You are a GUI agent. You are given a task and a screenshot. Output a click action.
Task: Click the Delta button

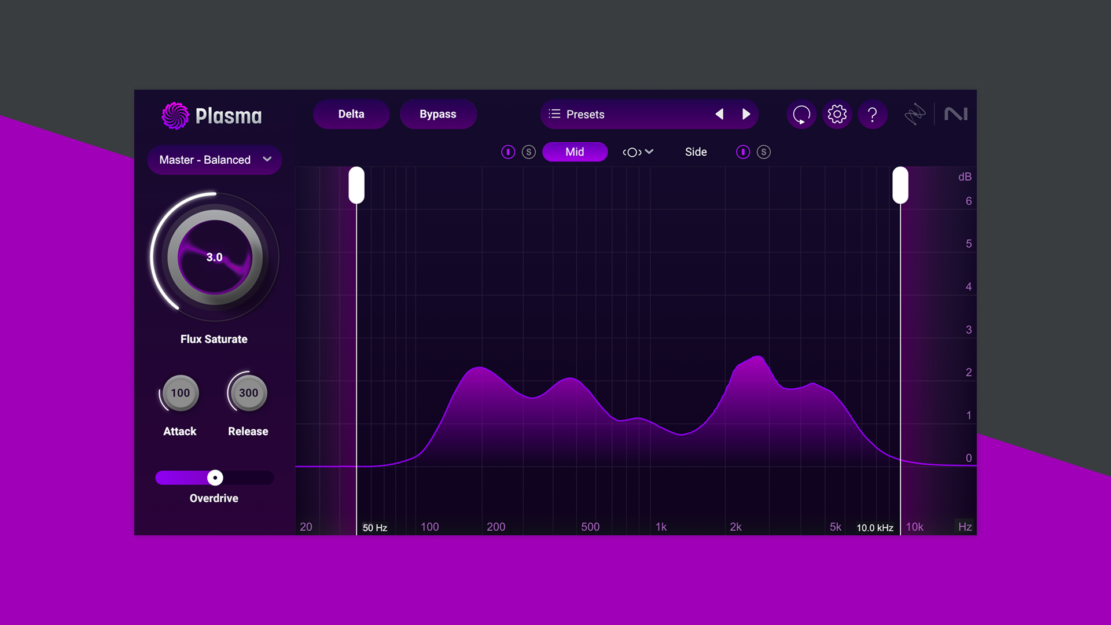pyautogui.click(x=351, y=114)
